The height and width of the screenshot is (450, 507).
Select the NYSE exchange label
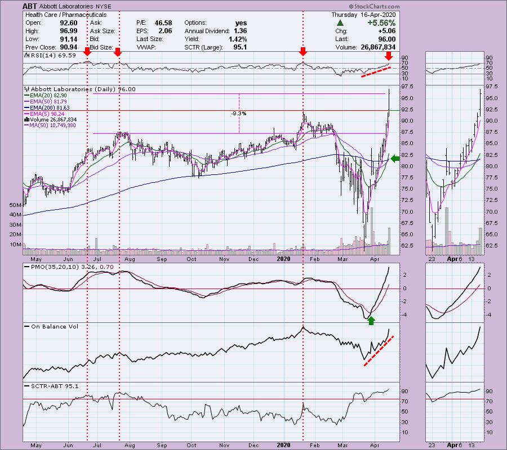click(x=104, y=6)
